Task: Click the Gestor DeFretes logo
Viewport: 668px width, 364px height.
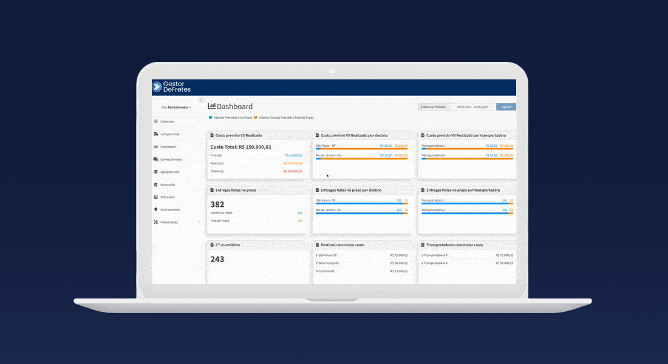Action: [172, 87]
